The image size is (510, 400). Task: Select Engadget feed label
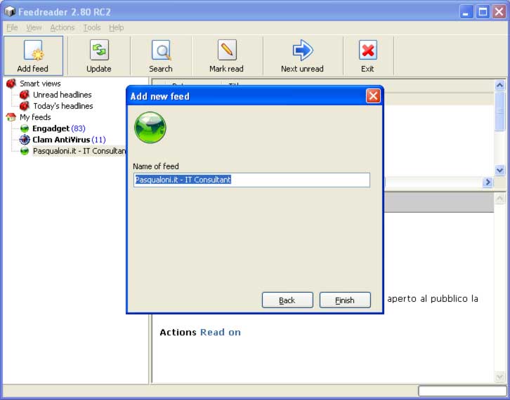click(51, 128)
